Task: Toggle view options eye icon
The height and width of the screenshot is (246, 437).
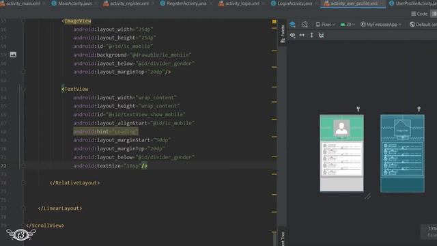Action: pos(292,35)
